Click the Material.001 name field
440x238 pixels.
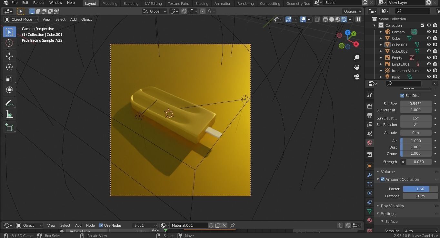[189, 225]
